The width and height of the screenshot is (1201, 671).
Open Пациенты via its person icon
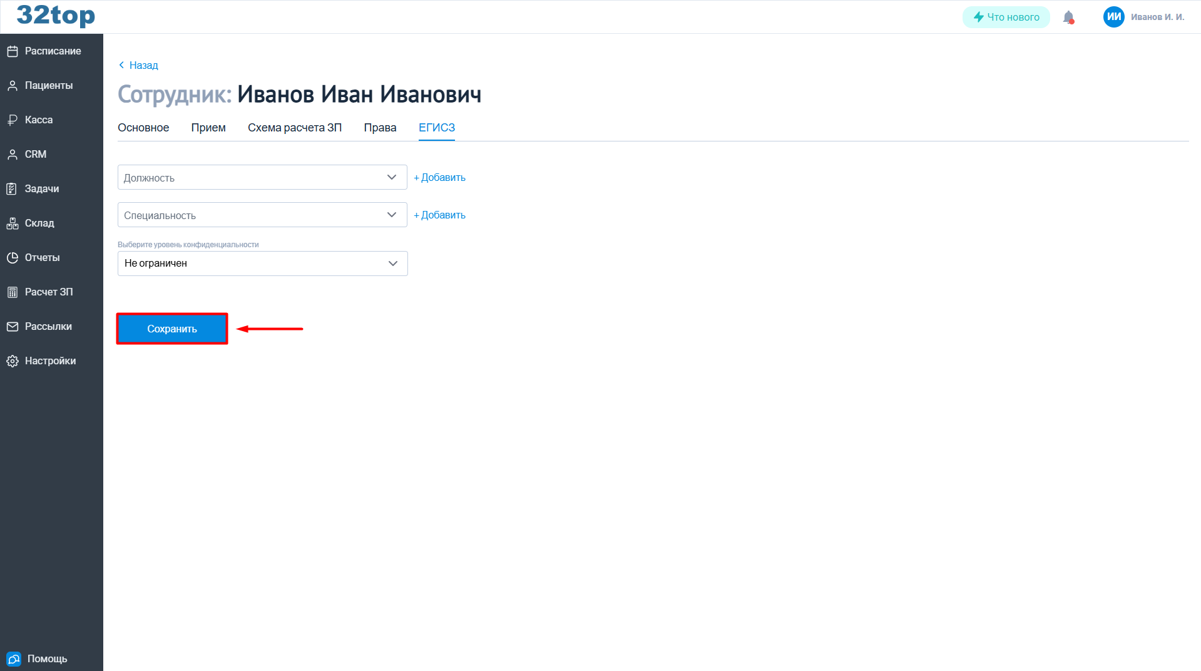(x=13, y=86)
